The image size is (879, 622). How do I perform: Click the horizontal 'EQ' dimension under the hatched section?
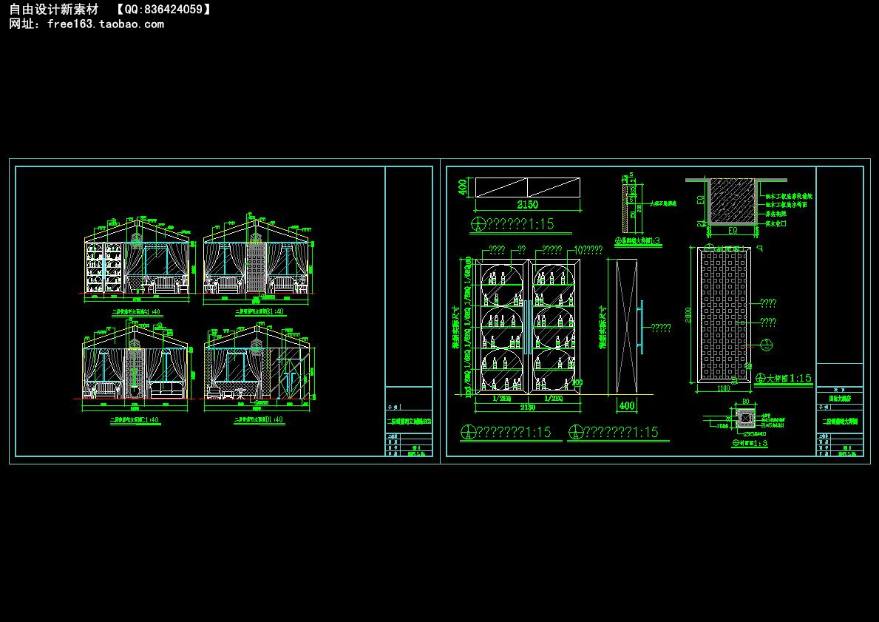pos(732,231)
